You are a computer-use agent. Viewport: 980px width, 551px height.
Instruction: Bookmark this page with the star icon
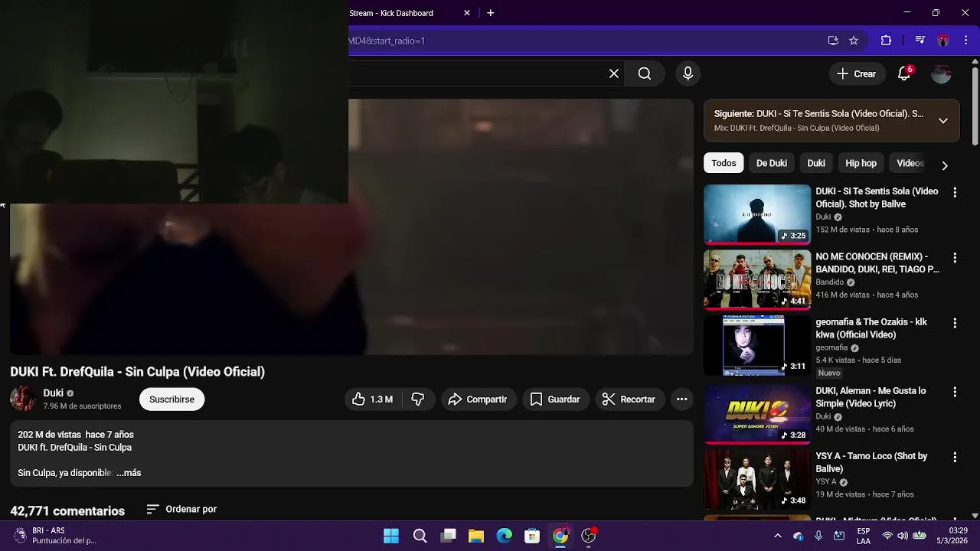[854, 41]
